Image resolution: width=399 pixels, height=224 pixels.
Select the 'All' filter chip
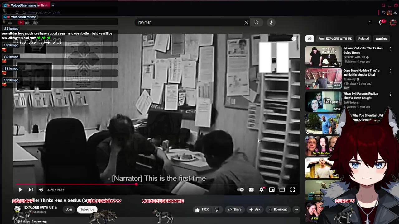coord(310,39)
